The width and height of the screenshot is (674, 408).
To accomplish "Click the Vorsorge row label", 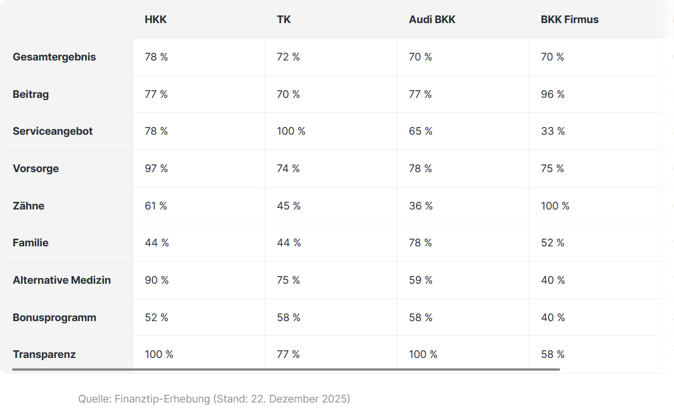I will pyautogui.click(x=36, y=169).
